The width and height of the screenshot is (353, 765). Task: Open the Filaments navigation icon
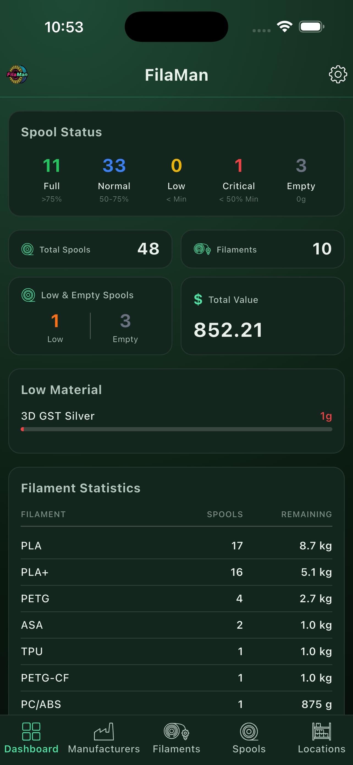(176, 732)
